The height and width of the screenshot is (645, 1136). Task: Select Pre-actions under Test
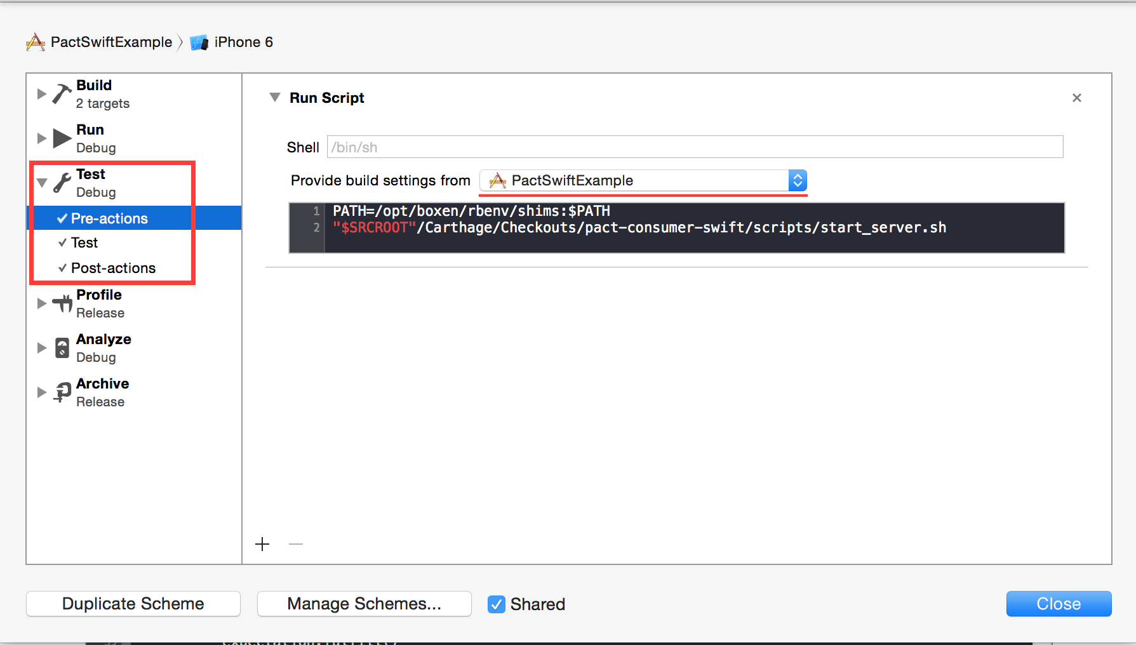109,218
